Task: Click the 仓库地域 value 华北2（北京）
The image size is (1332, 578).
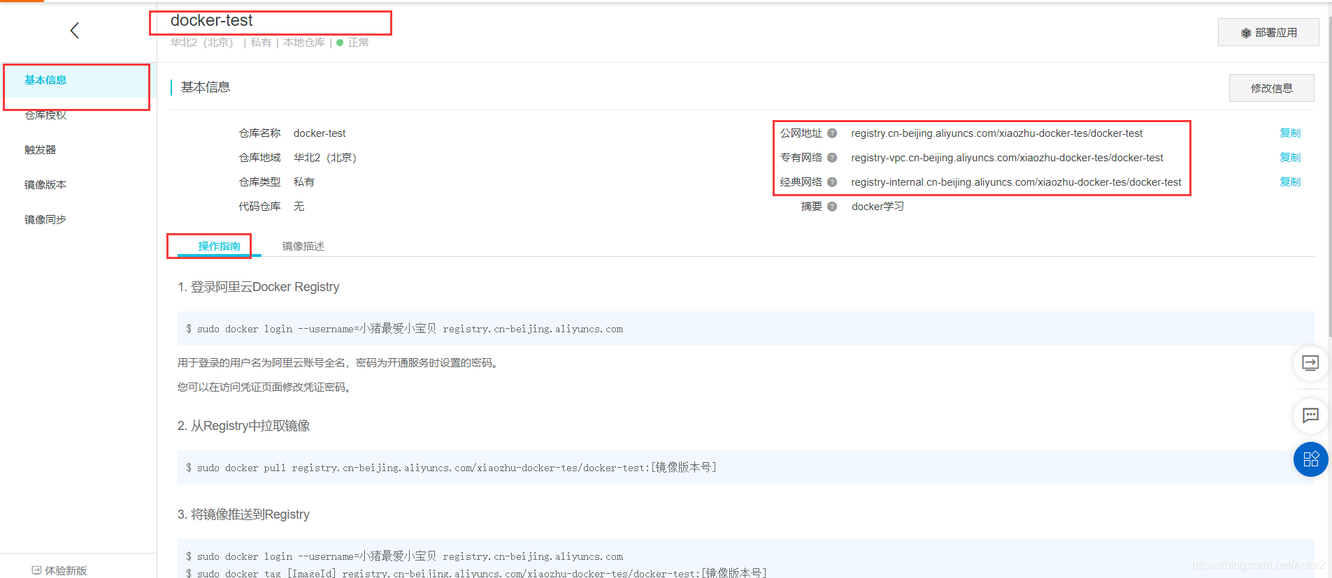Action: 325,158
